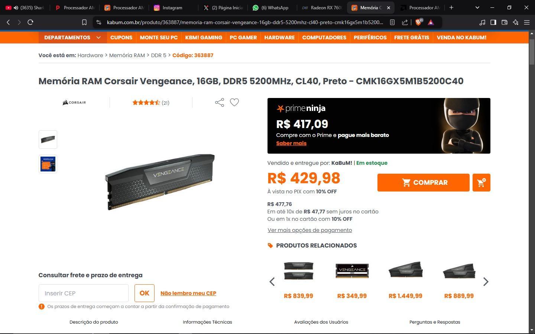The image size is (535, 334).
Task: Click the add-to-cart plus icon button
Action: pos(481,183)
